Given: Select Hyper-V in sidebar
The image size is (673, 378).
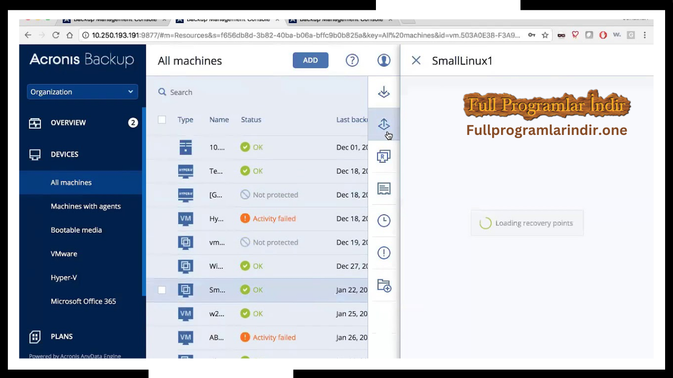Looking at the screenshot, I should [64, 277].
